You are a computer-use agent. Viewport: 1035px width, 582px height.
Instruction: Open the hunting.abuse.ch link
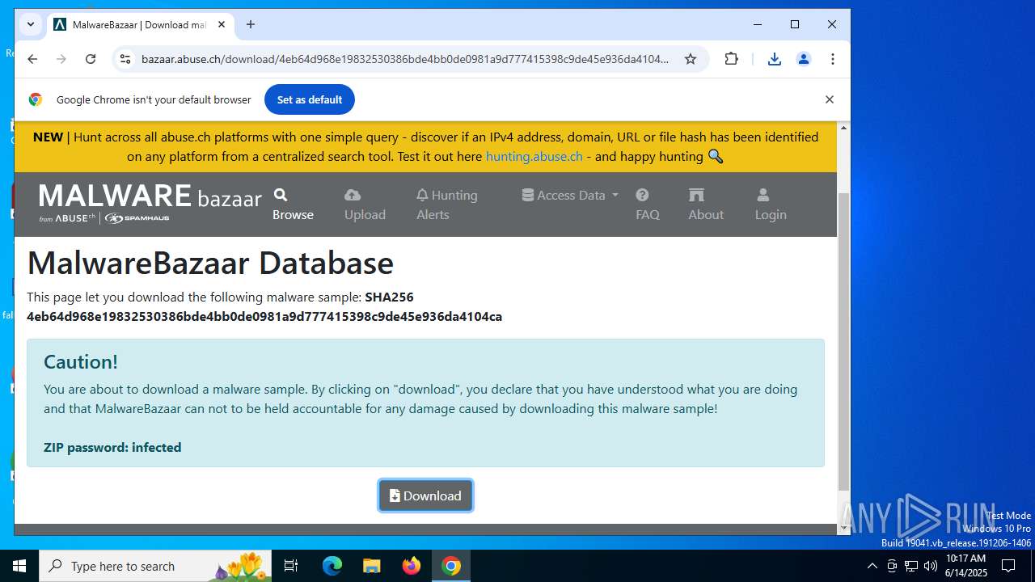click(534, 157)
